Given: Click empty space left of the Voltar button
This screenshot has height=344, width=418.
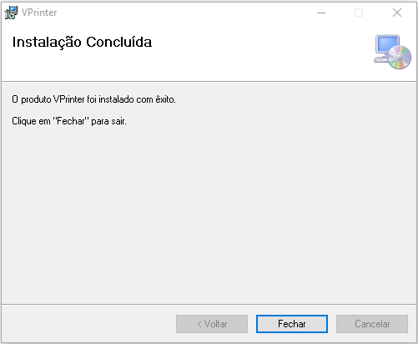Looking at the screenshot, I should [89, 324].
